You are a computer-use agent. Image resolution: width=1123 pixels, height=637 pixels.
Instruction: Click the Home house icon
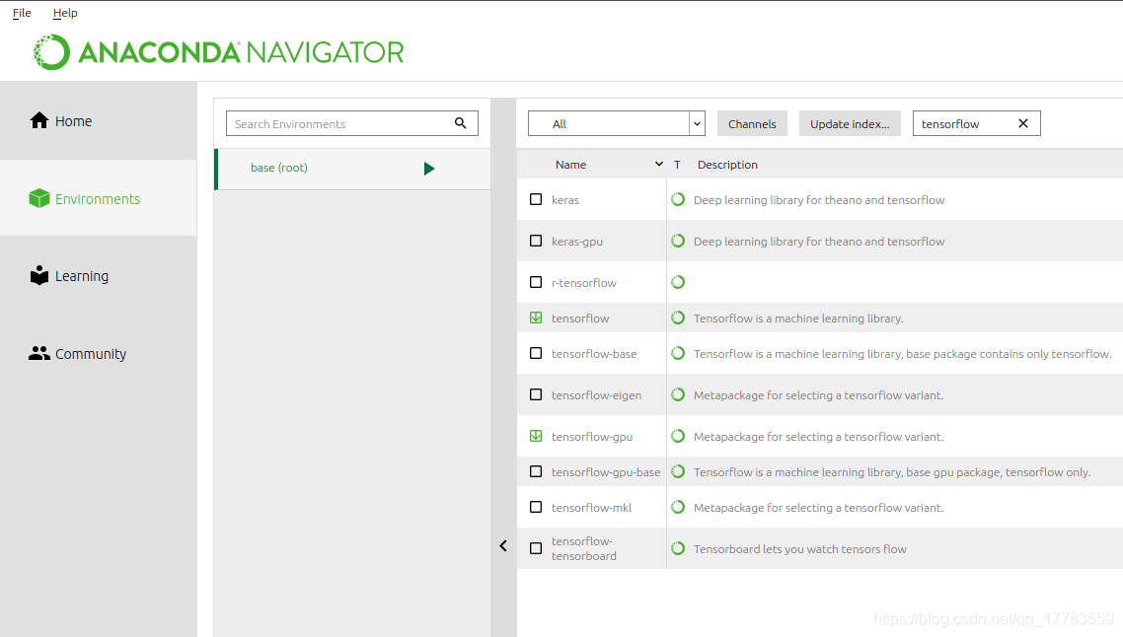39,120
